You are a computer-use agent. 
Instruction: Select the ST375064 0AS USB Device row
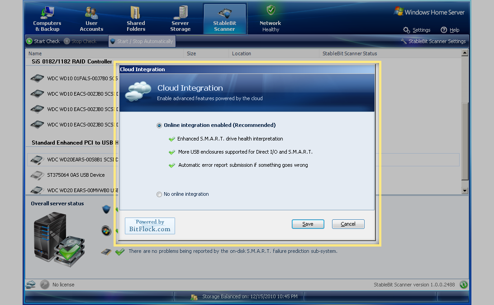[76, 175]
